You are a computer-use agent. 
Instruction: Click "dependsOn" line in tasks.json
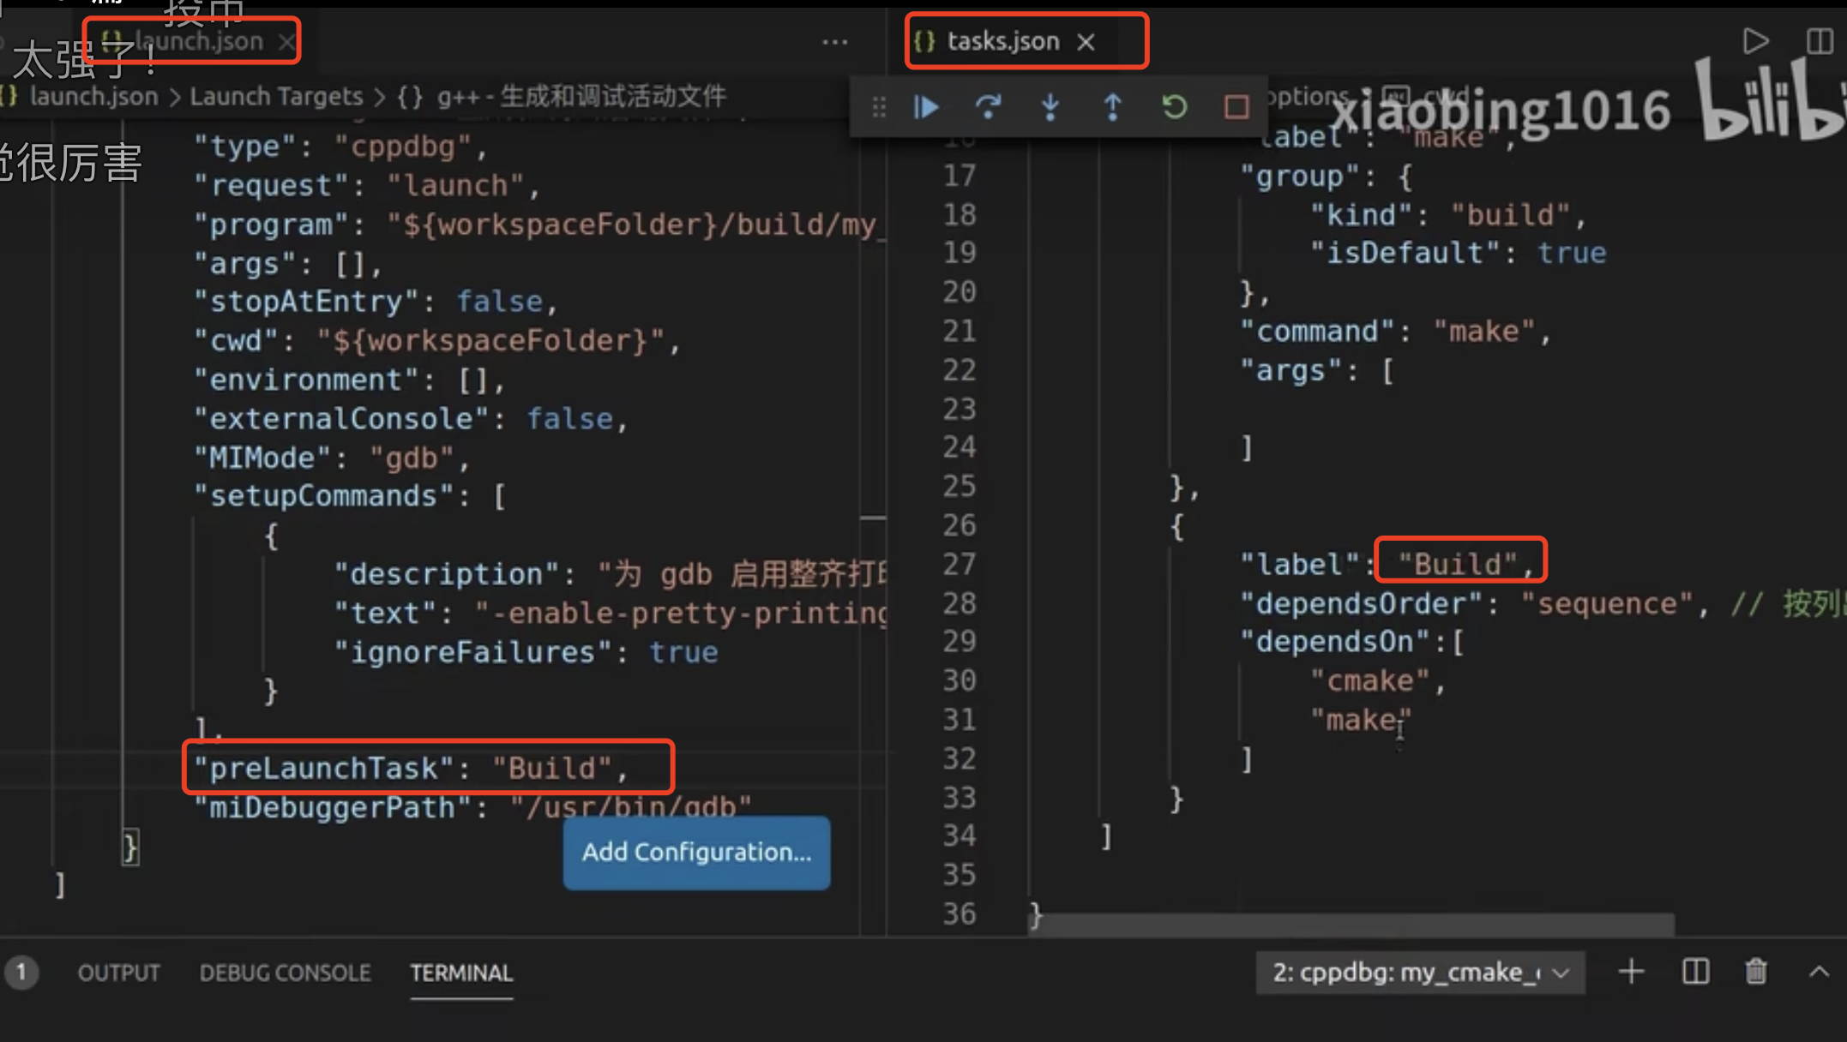[1352, 641]
